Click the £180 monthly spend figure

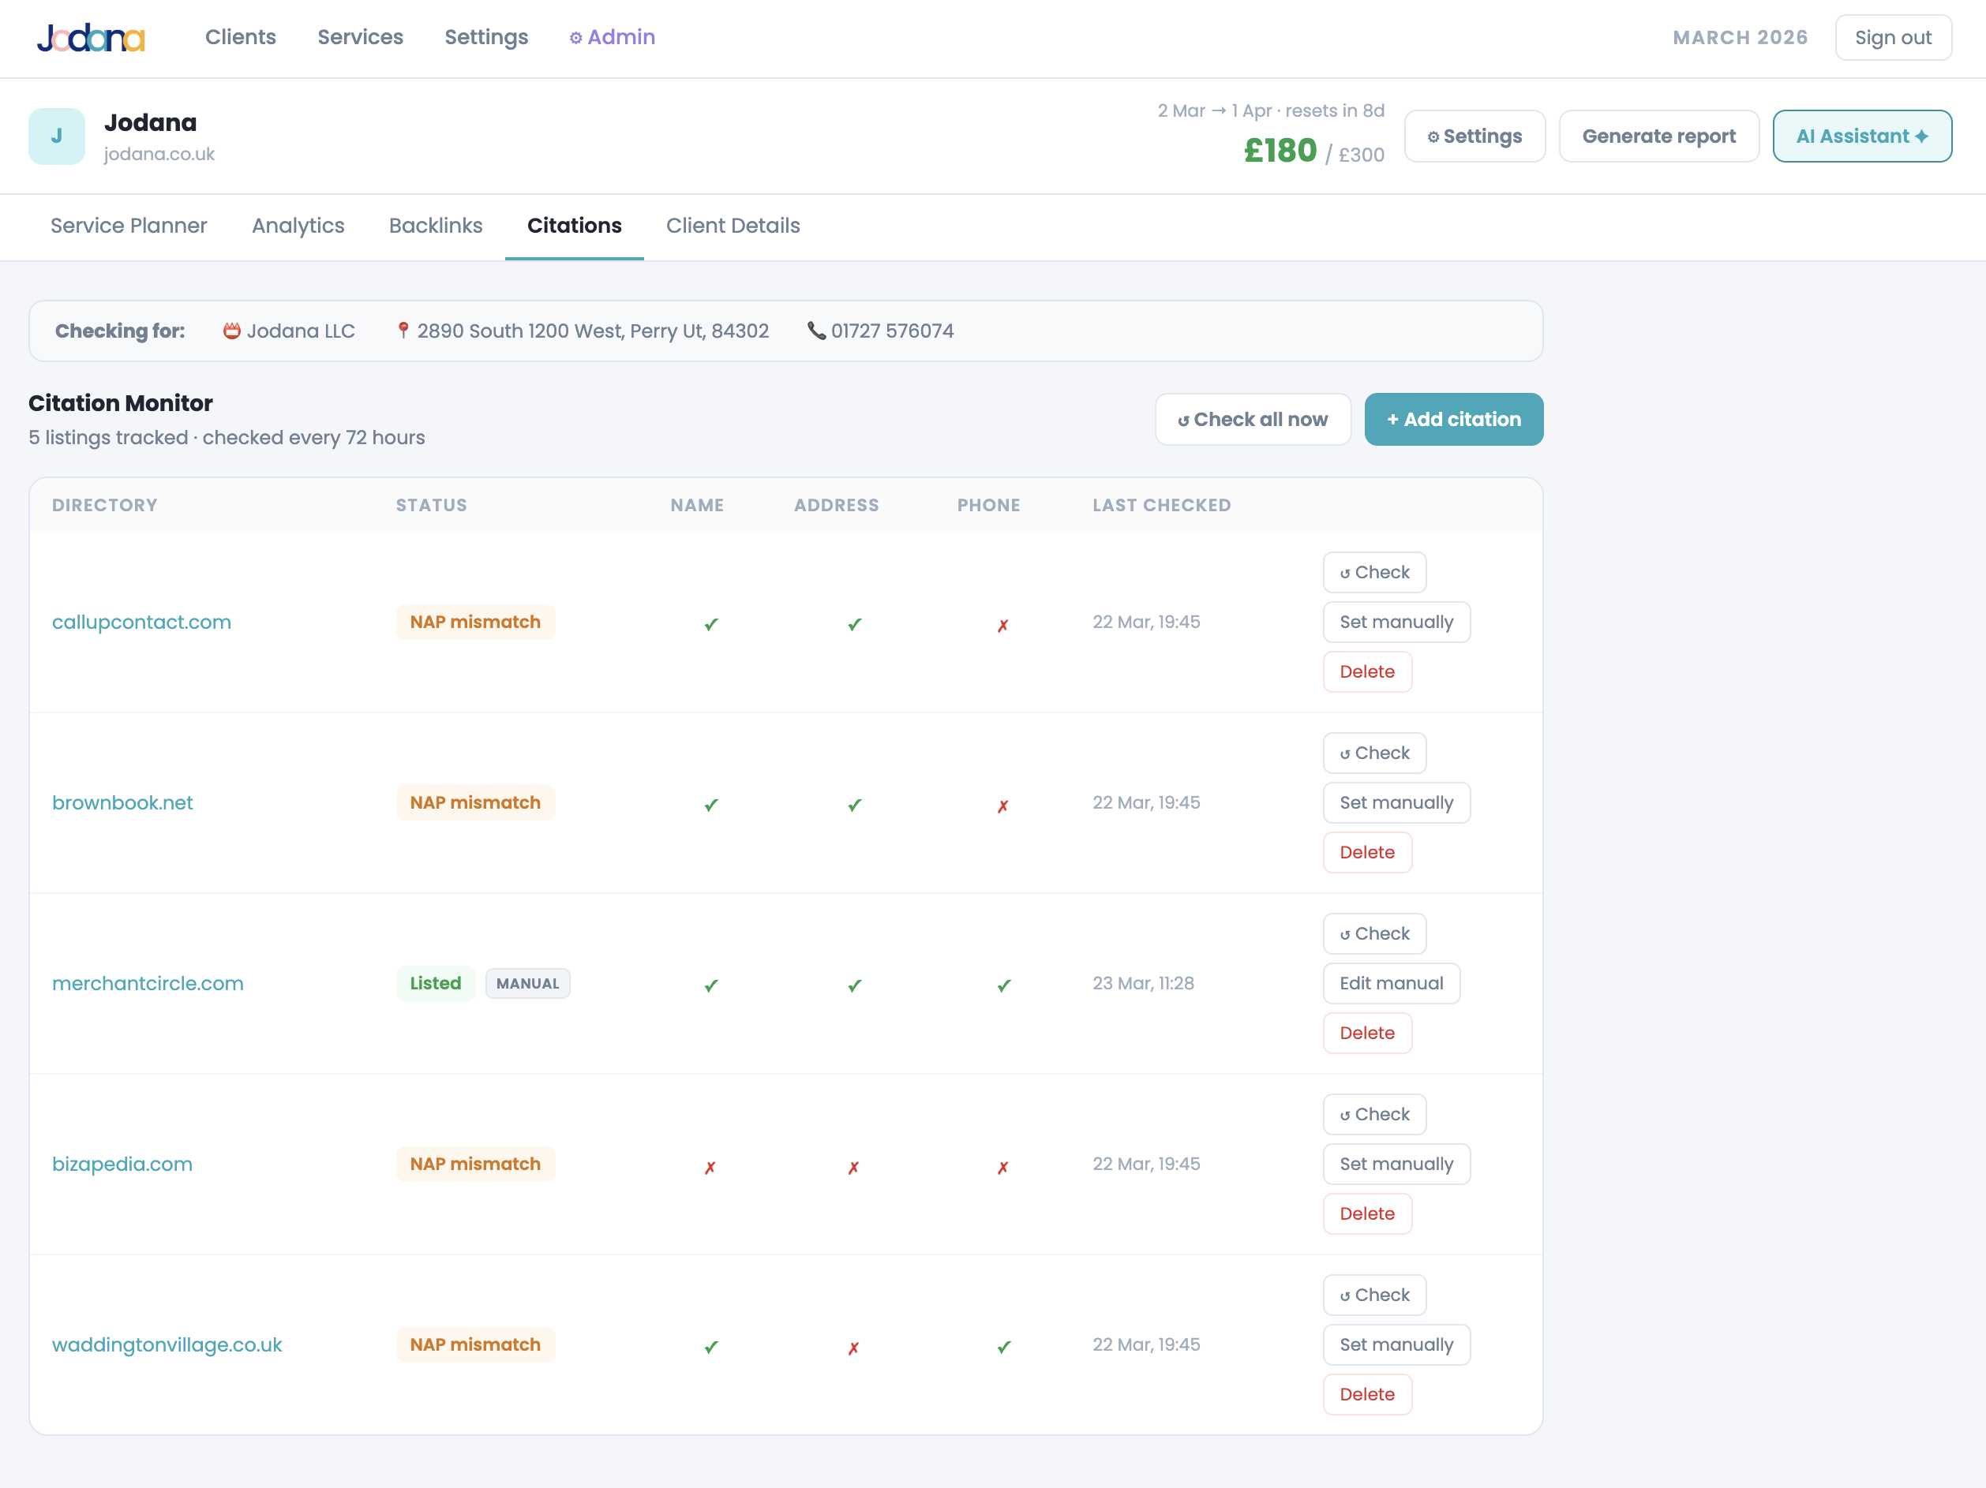point(1280,150)
